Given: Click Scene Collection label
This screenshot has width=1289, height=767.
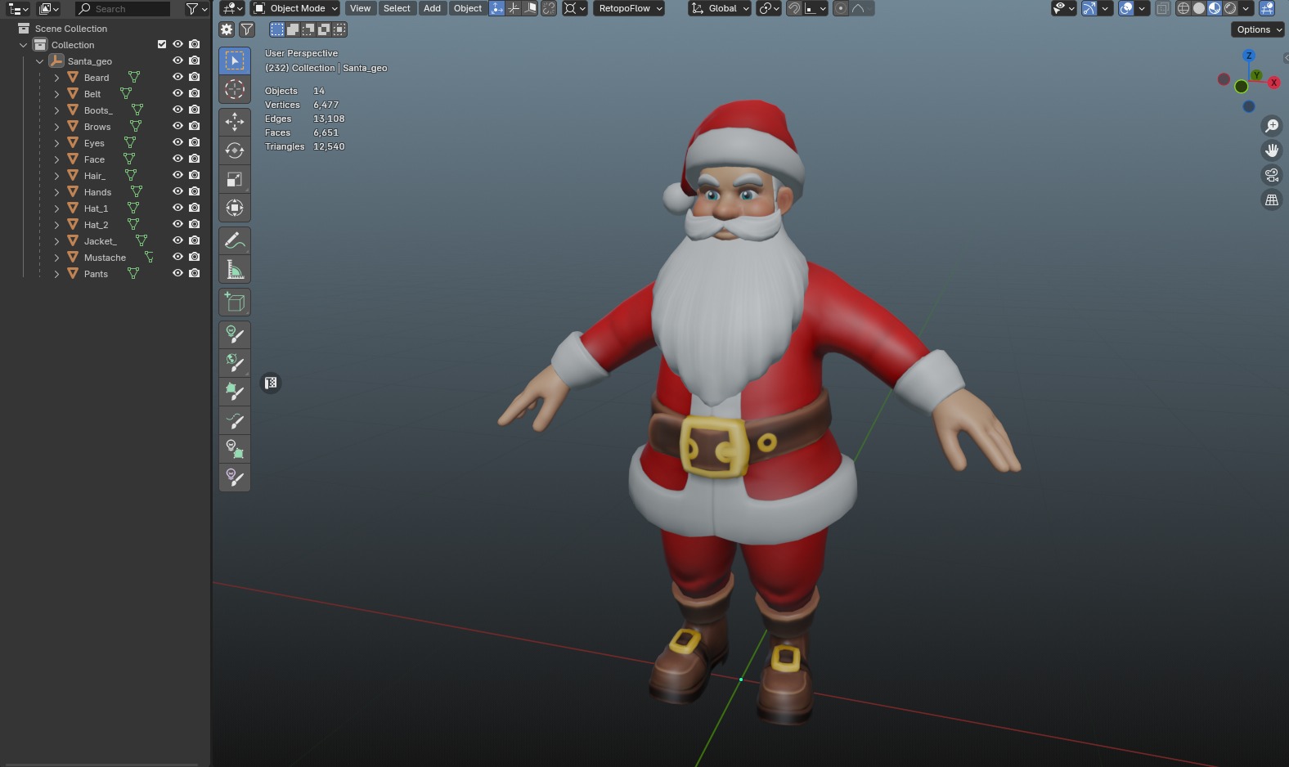Looking at the screenshot, I should pos(71,29).
